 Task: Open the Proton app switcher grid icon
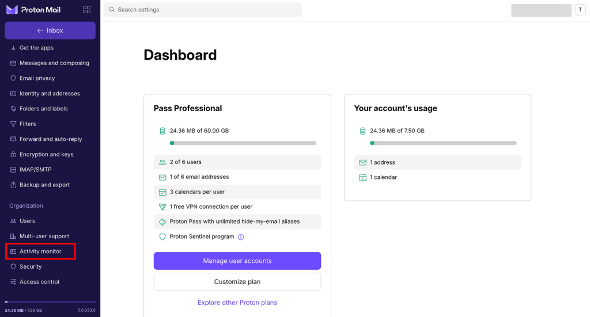point(86,10)
